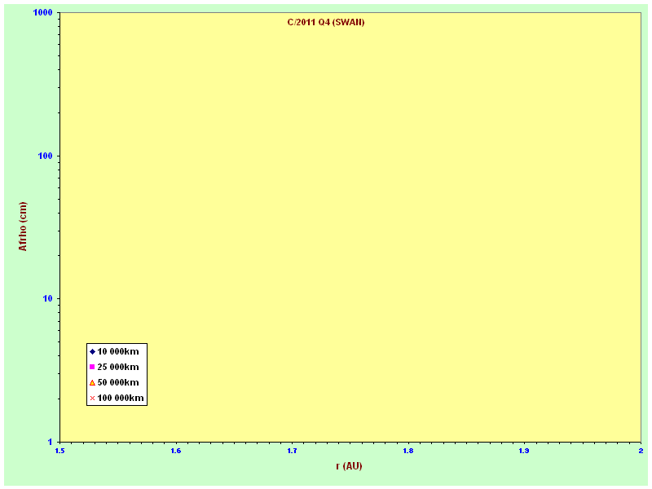Image resolution: width=652 pixels, height=489 pixels.
Task: Click the 2 x-axis tick label
Action: coord(641,452)
